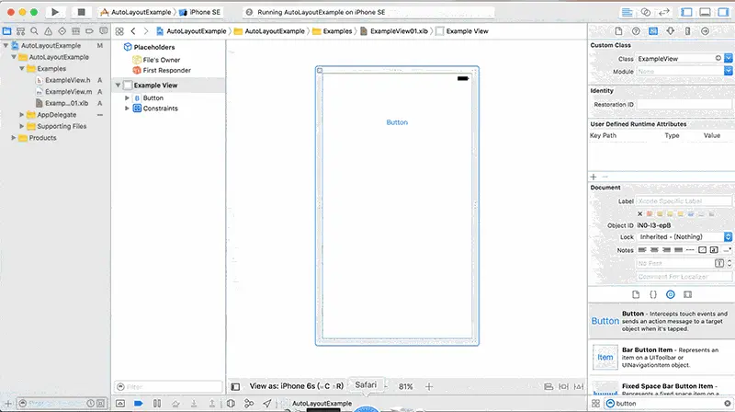Run the app with the Play button
The image size is (735, 412).
tap(55, 12)
